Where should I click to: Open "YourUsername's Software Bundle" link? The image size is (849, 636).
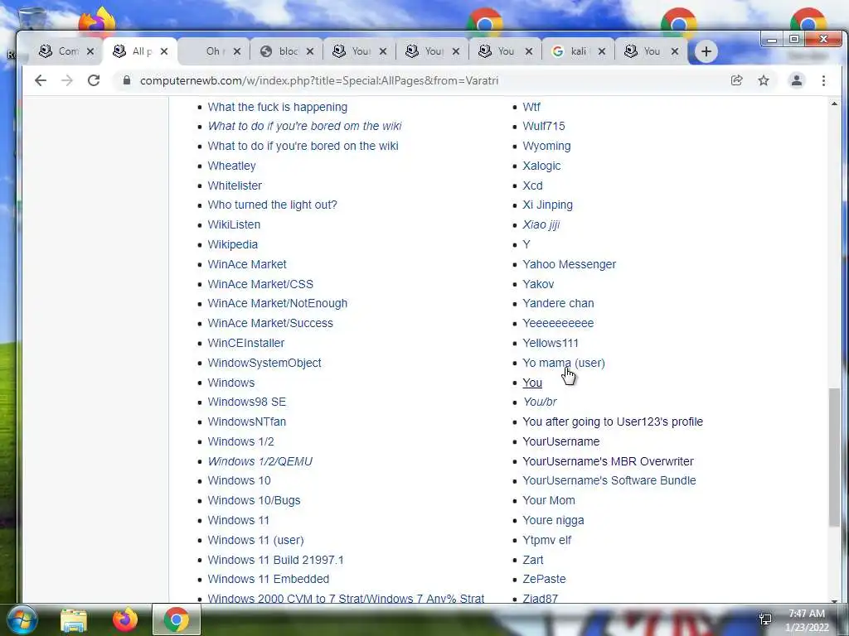[609, 480]
